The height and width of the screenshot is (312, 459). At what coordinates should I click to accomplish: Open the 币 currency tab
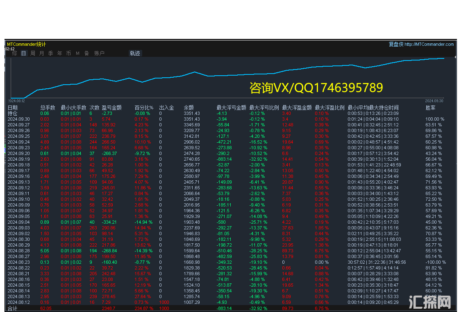point(68,53)
